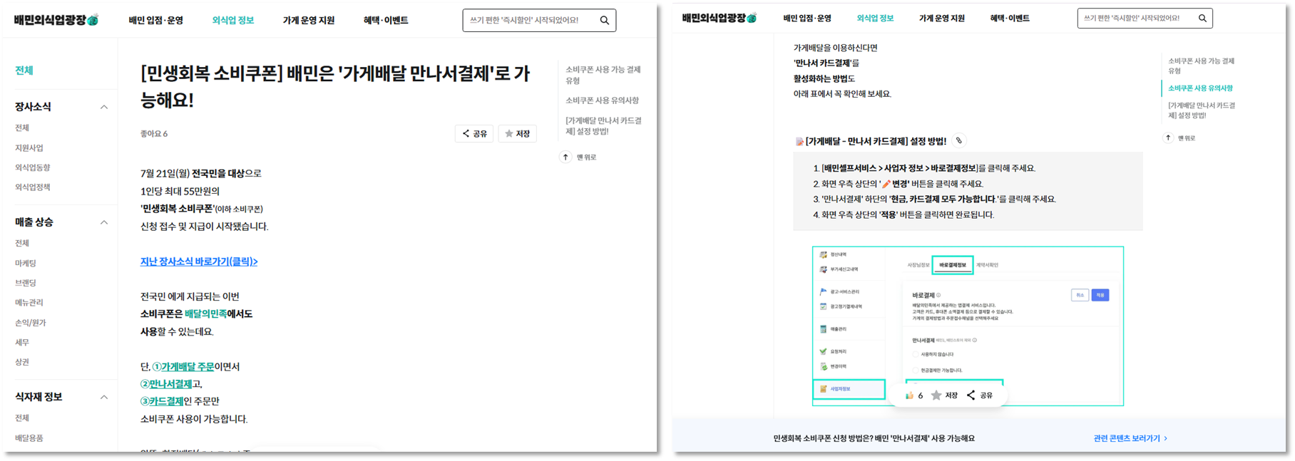The image size is (1295, 461).
Task: Open 외식업 정보 menu in left window
Action: [x=233, y=20]
